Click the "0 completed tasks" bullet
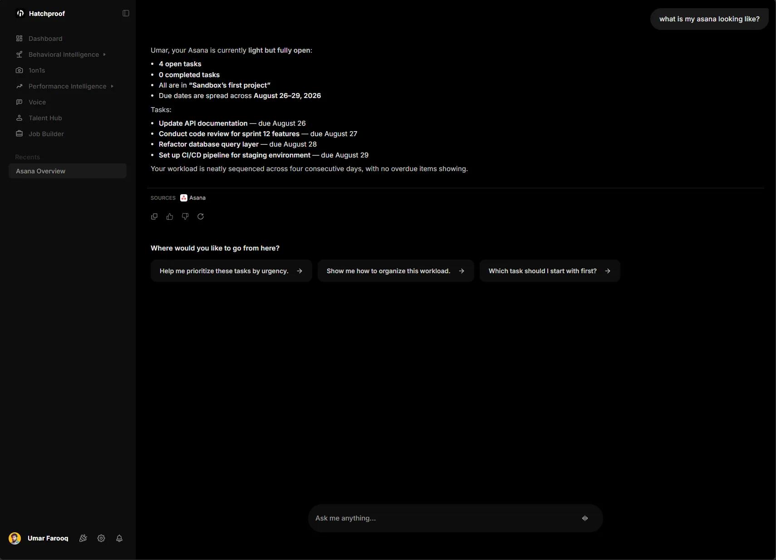Image resolution: width=776 pixels, height=560 pixels. pos(189,75)
